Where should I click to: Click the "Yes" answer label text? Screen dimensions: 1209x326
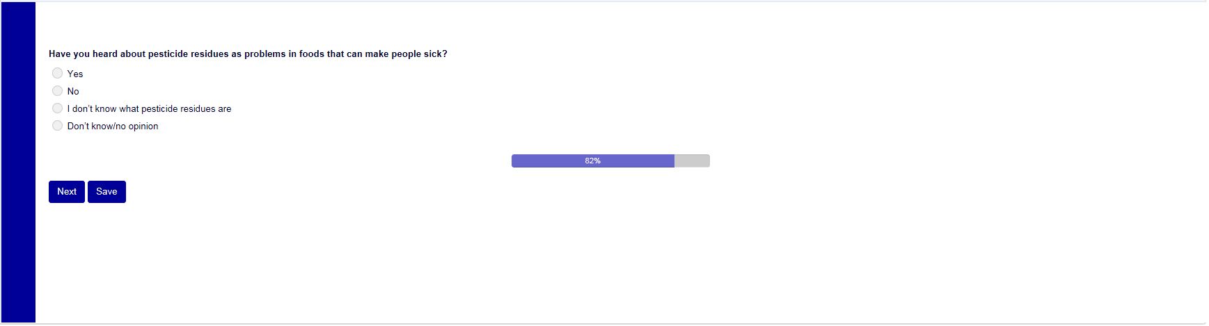pos(75,74)
